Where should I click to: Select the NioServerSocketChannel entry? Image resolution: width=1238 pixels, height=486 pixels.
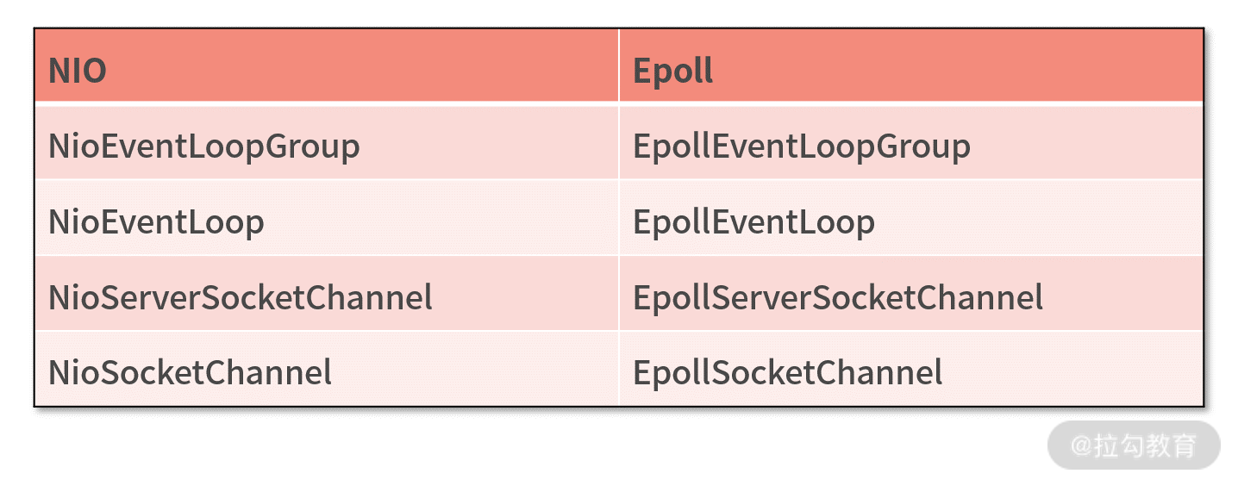[x=241, y=298]
